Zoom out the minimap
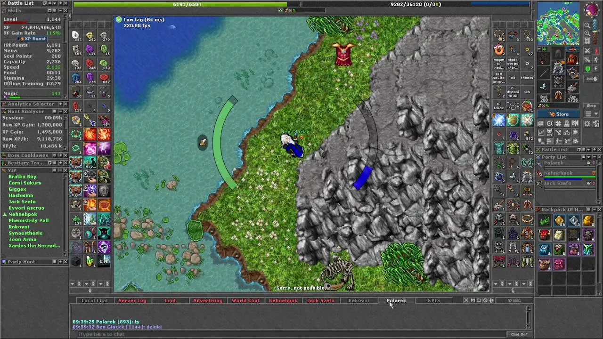The width and height of the screenshot is (603, 339). (x=587, y=25)
